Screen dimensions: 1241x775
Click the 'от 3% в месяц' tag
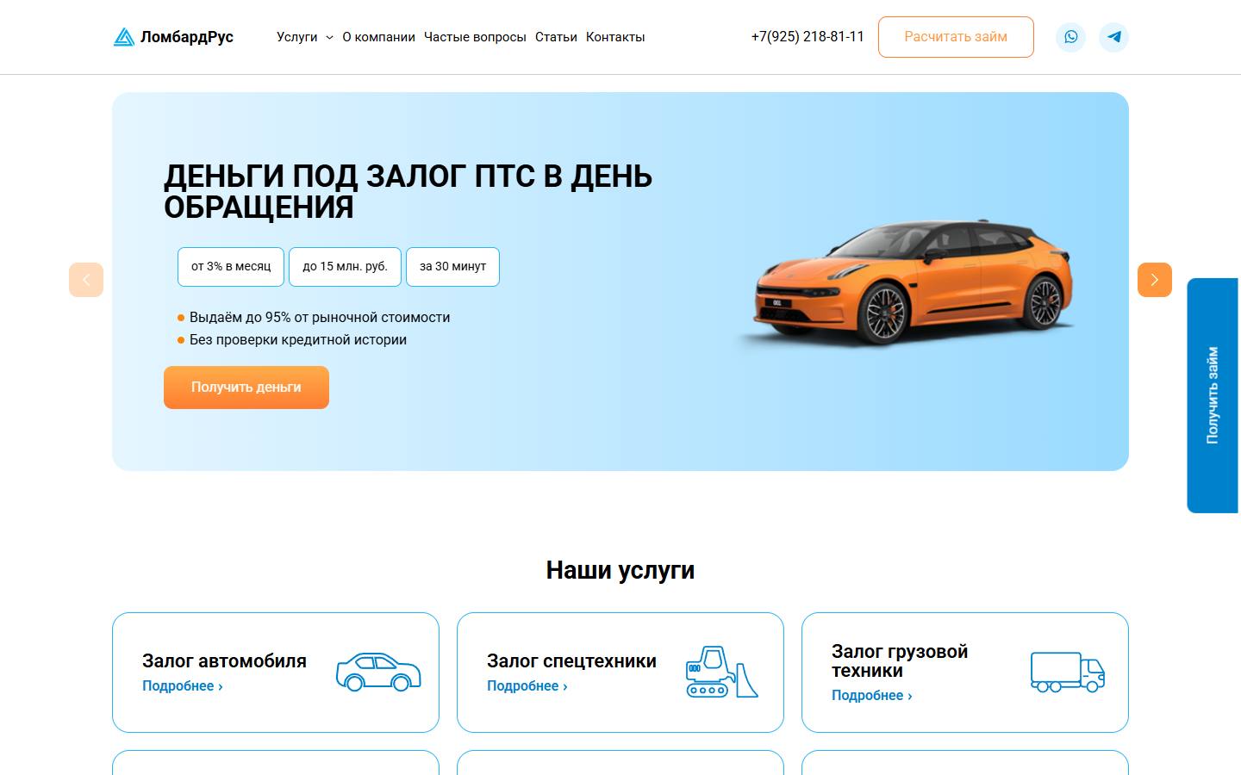231,267
